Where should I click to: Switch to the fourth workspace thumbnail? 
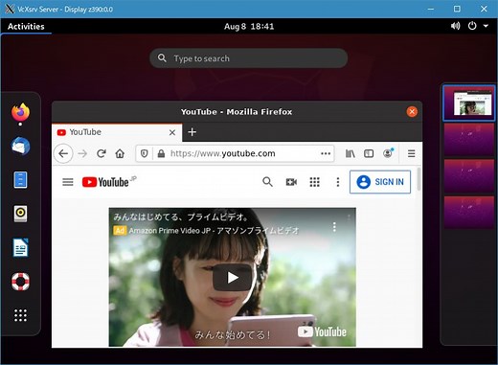469,213
